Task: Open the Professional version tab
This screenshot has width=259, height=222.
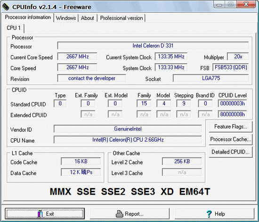Action: (121, 18)
